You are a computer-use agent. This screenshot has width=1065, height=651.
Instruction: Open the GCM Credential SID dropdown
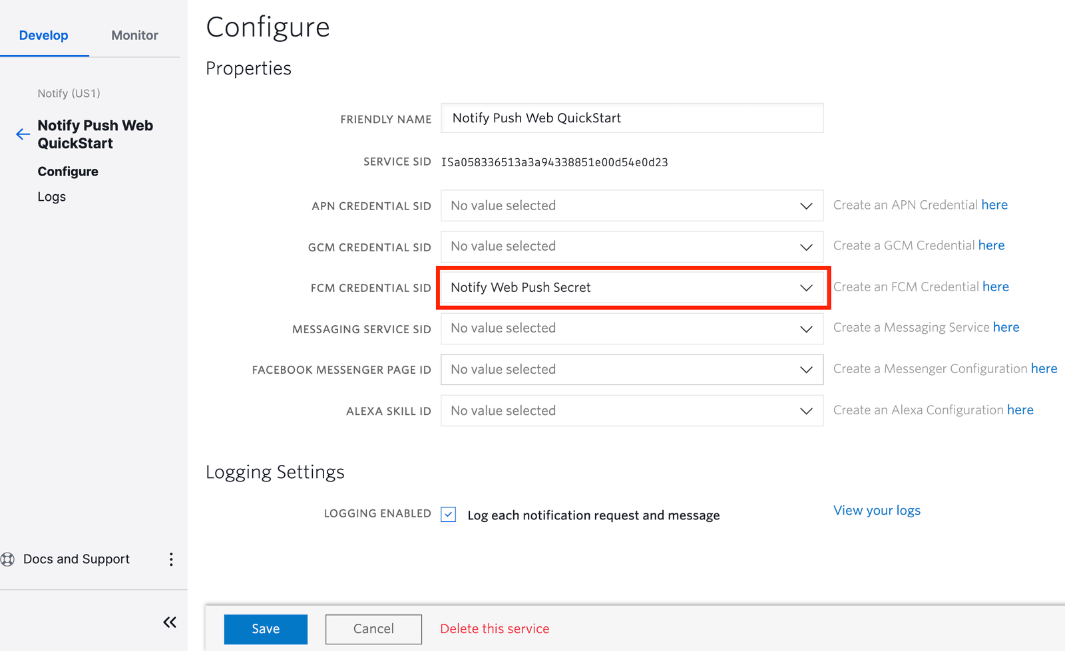(x=806, y=247)
